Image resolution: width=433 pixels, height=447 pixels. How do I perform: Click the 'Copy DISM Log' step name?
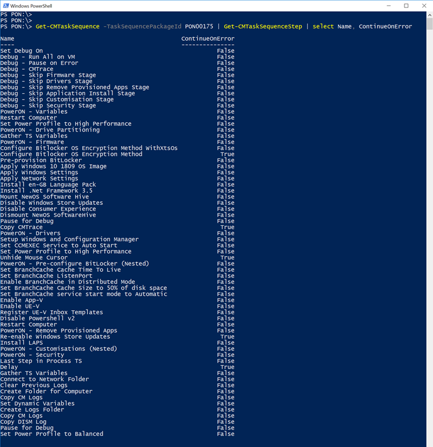[x=23, y=422]
